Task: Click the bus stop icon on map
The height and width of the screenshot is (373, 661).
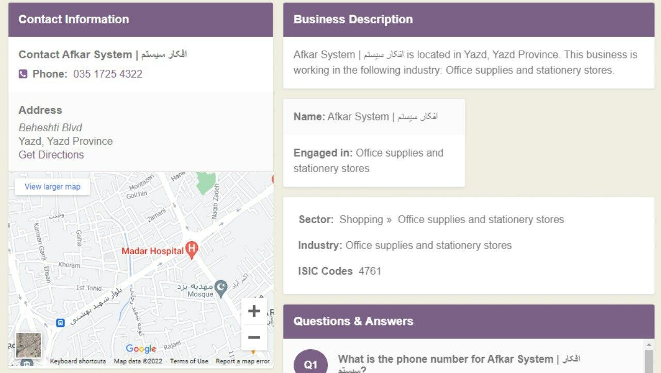Action: 60,323
